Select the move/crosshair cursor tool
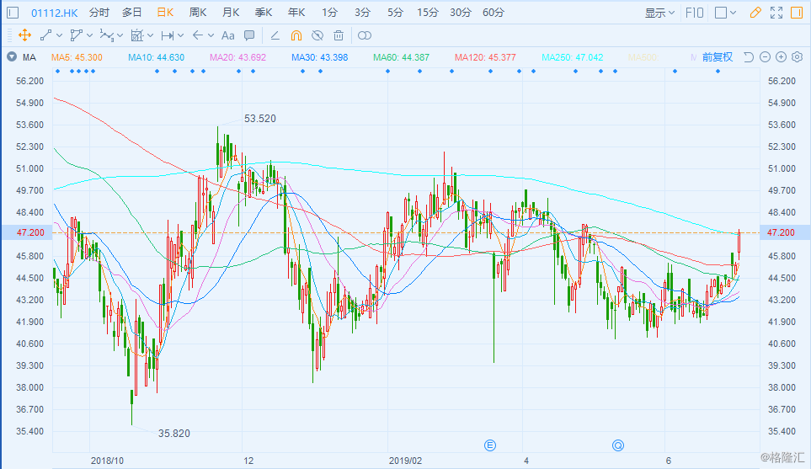The width and height of the screenshot is (811, 469). 24,35
